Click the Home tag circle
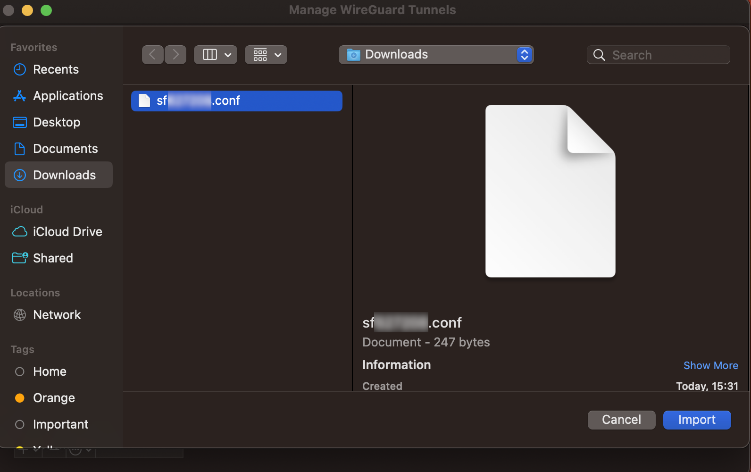 pos(20,371)
